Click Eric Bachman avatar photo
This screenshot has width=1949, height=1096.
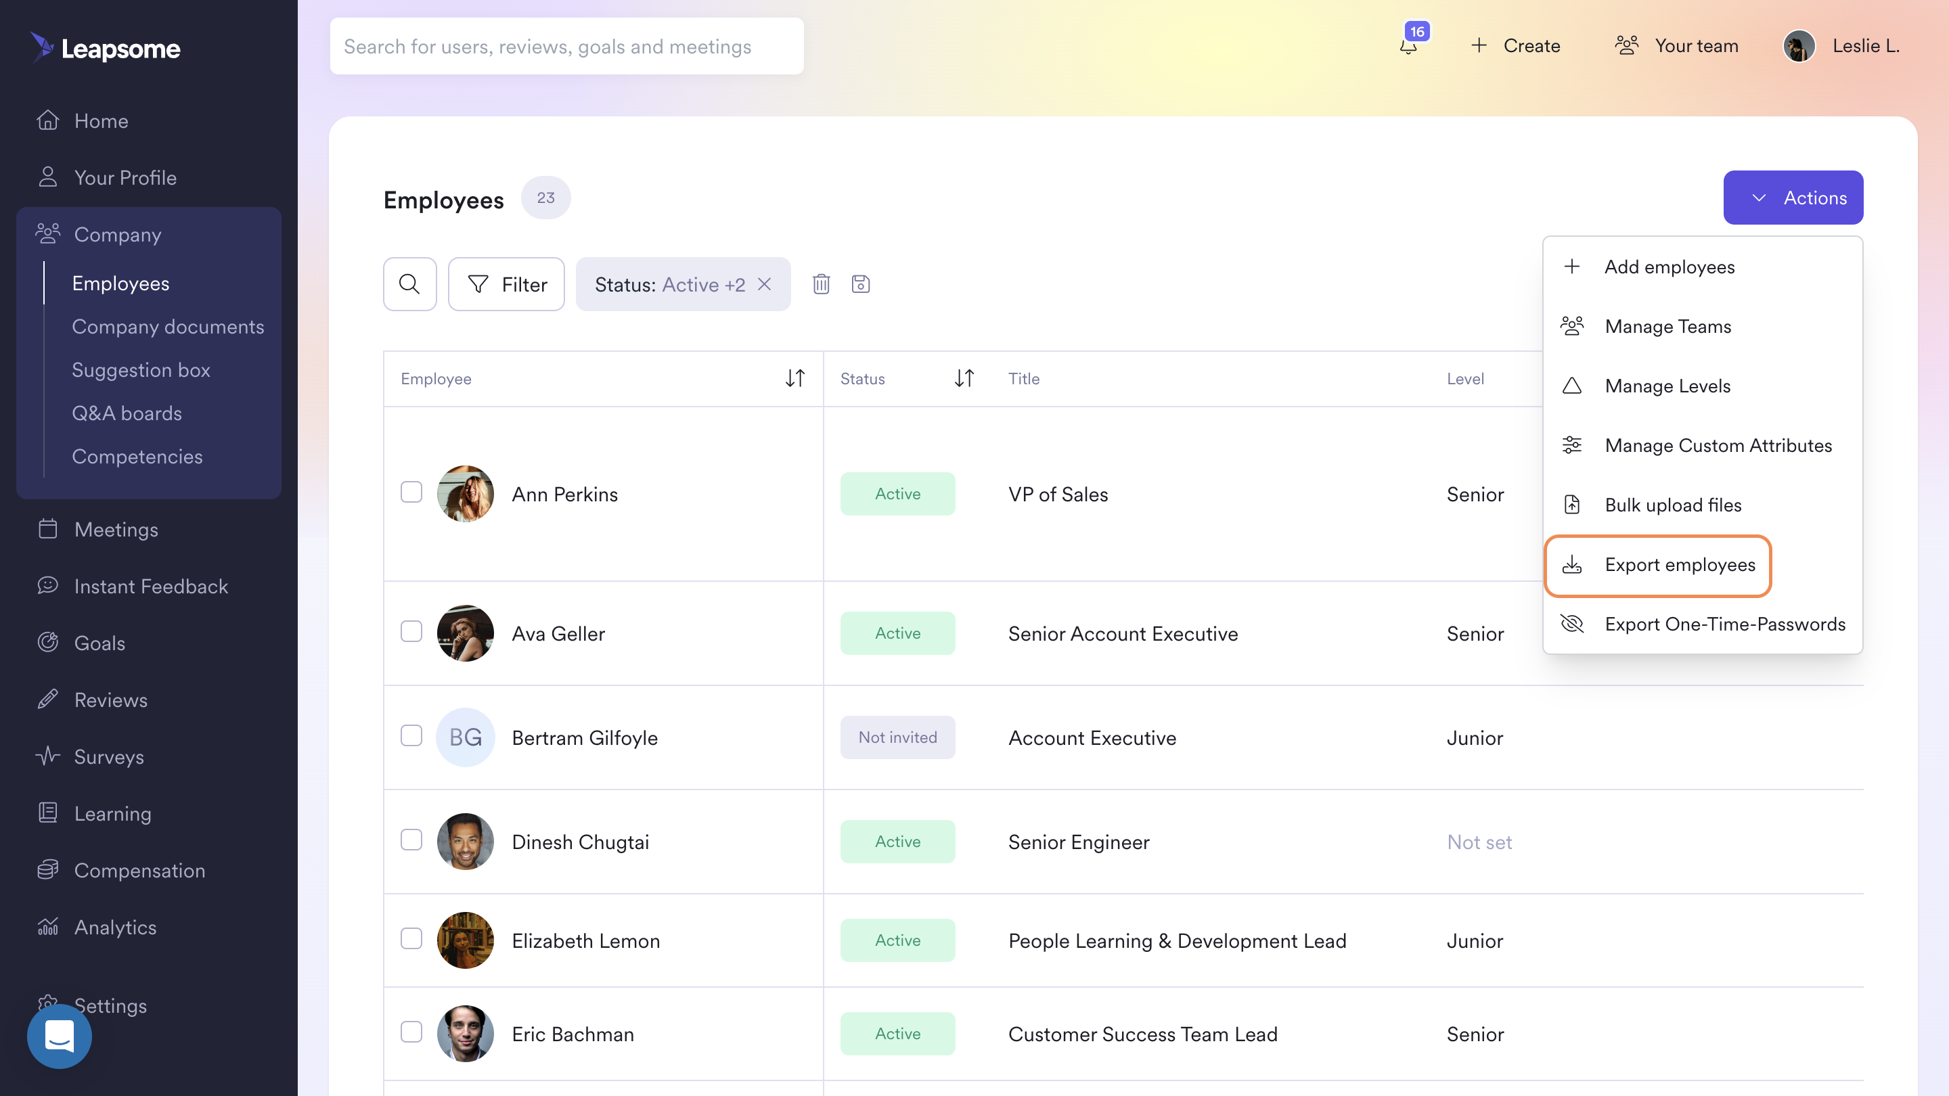tap(466, 1034)
